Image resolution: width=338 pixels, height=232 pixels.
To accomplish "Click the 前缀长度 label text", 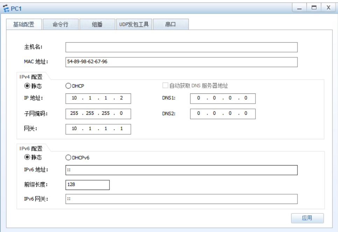I will pyautogui.click(x=36, y=184).
